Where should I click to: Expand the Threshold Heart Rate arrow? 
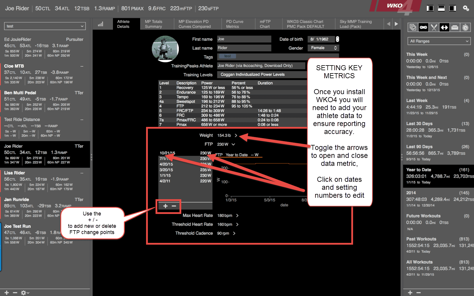tap(237, 224)
